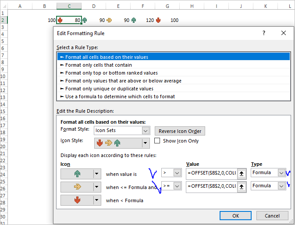Select column A header

point(20,6)
